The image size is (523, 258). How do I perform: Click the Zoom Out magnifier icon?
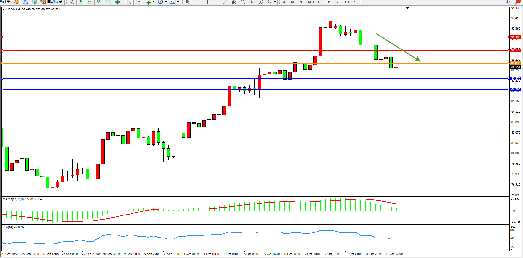tap(109, 2)
